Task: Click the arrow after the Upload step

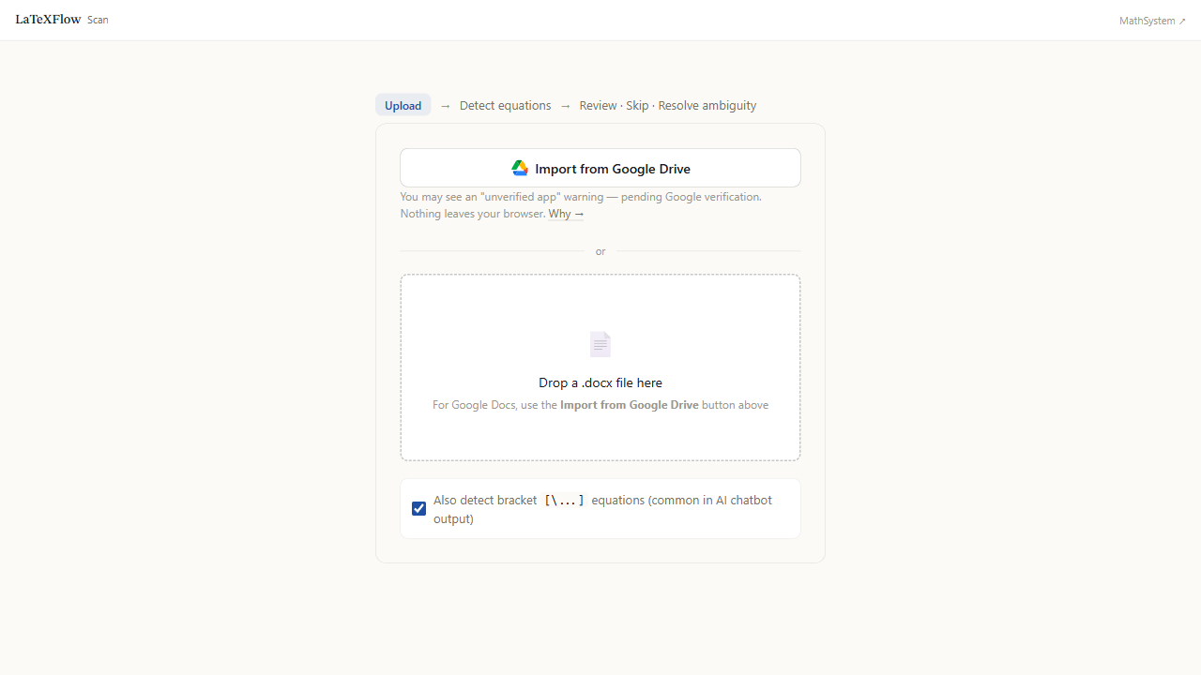Action: 446,106
